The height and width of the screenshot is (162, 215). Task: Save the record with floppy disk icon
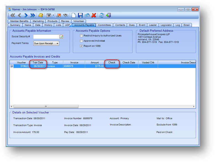(x=80, y=15)
